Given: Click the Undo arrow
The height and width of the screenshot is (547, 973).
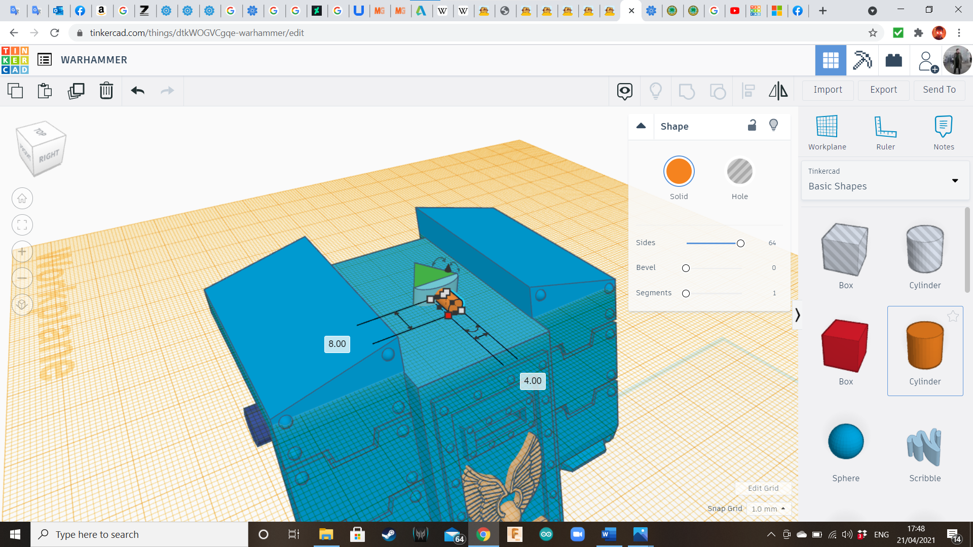Looking at the screenshot, I should 137,91.
